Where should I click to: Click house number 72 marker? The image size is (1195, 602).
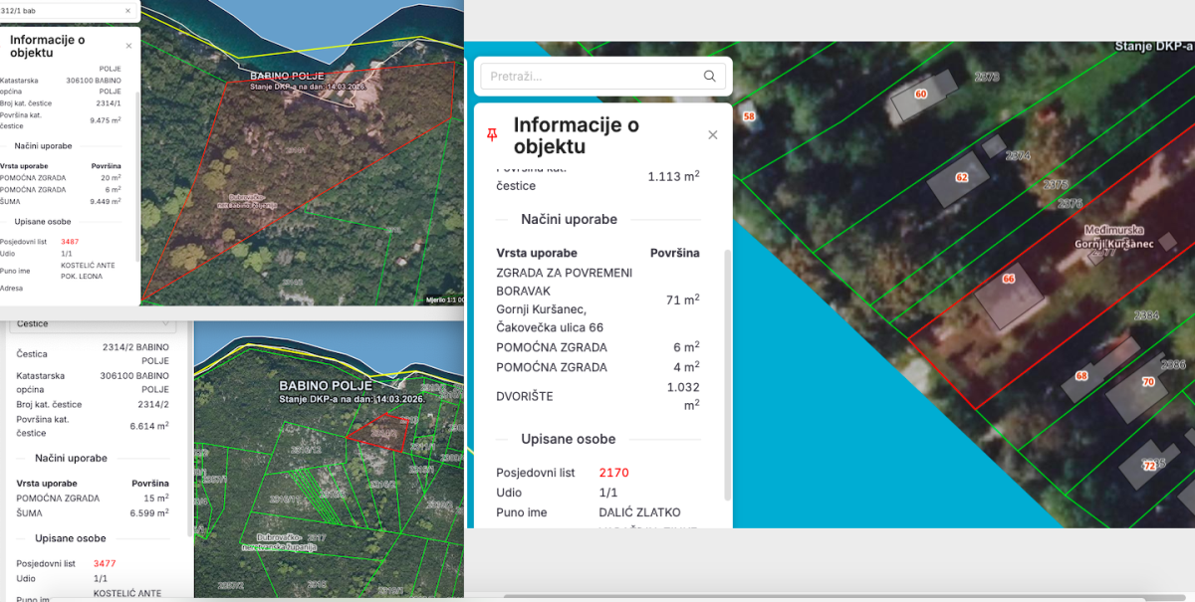(x=1148, y=466)
